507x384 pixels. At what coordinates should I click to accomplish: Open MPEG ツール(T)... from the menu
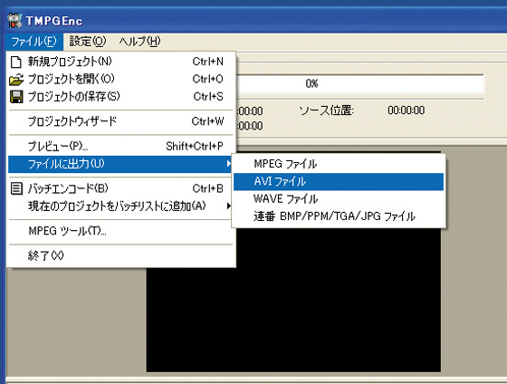click(x=120, y=231)
